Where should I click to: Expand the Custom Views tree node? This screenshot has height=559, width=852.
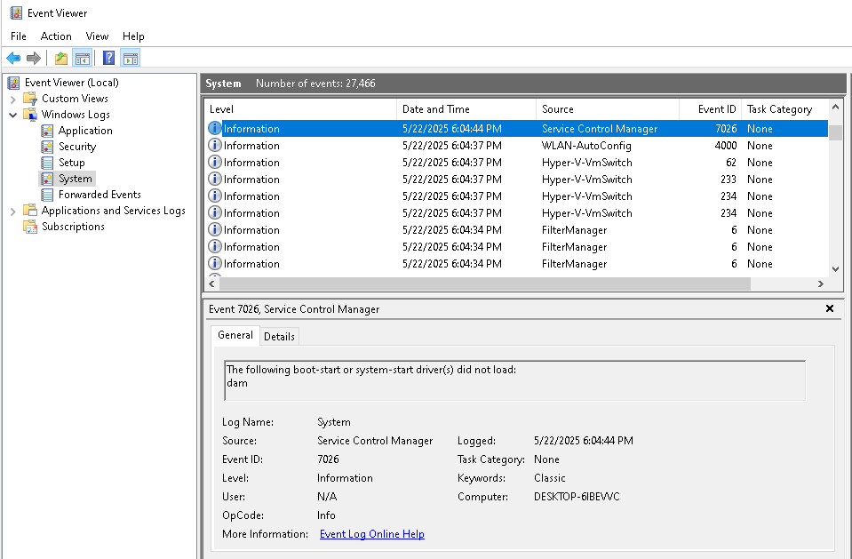point(13,99)
